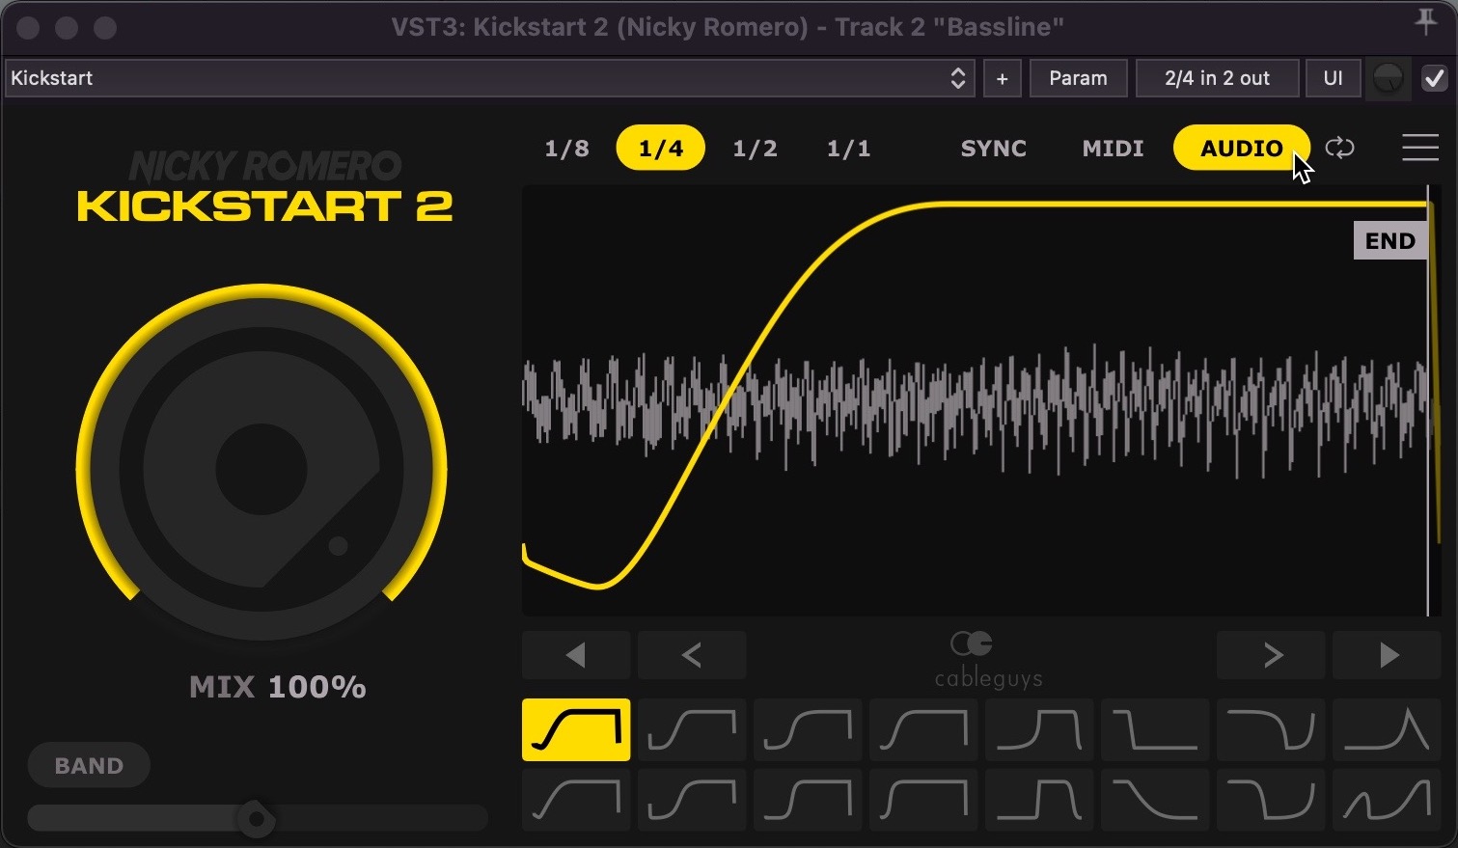Choose the seventh curve shape in the top preset row
Image resolution: width=1458 pixels, height=848 pixels.
tap(1271, 729)
